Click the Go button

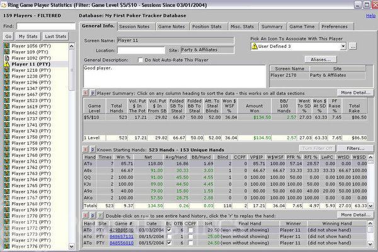click(8, 37)
